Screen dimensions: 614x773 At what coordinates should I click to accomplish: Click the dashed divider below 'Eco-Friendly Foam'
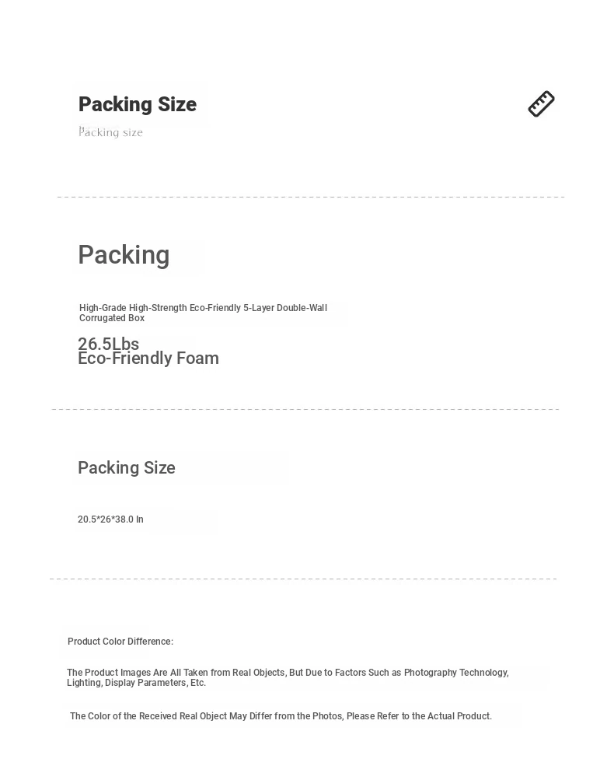point(305,409)
